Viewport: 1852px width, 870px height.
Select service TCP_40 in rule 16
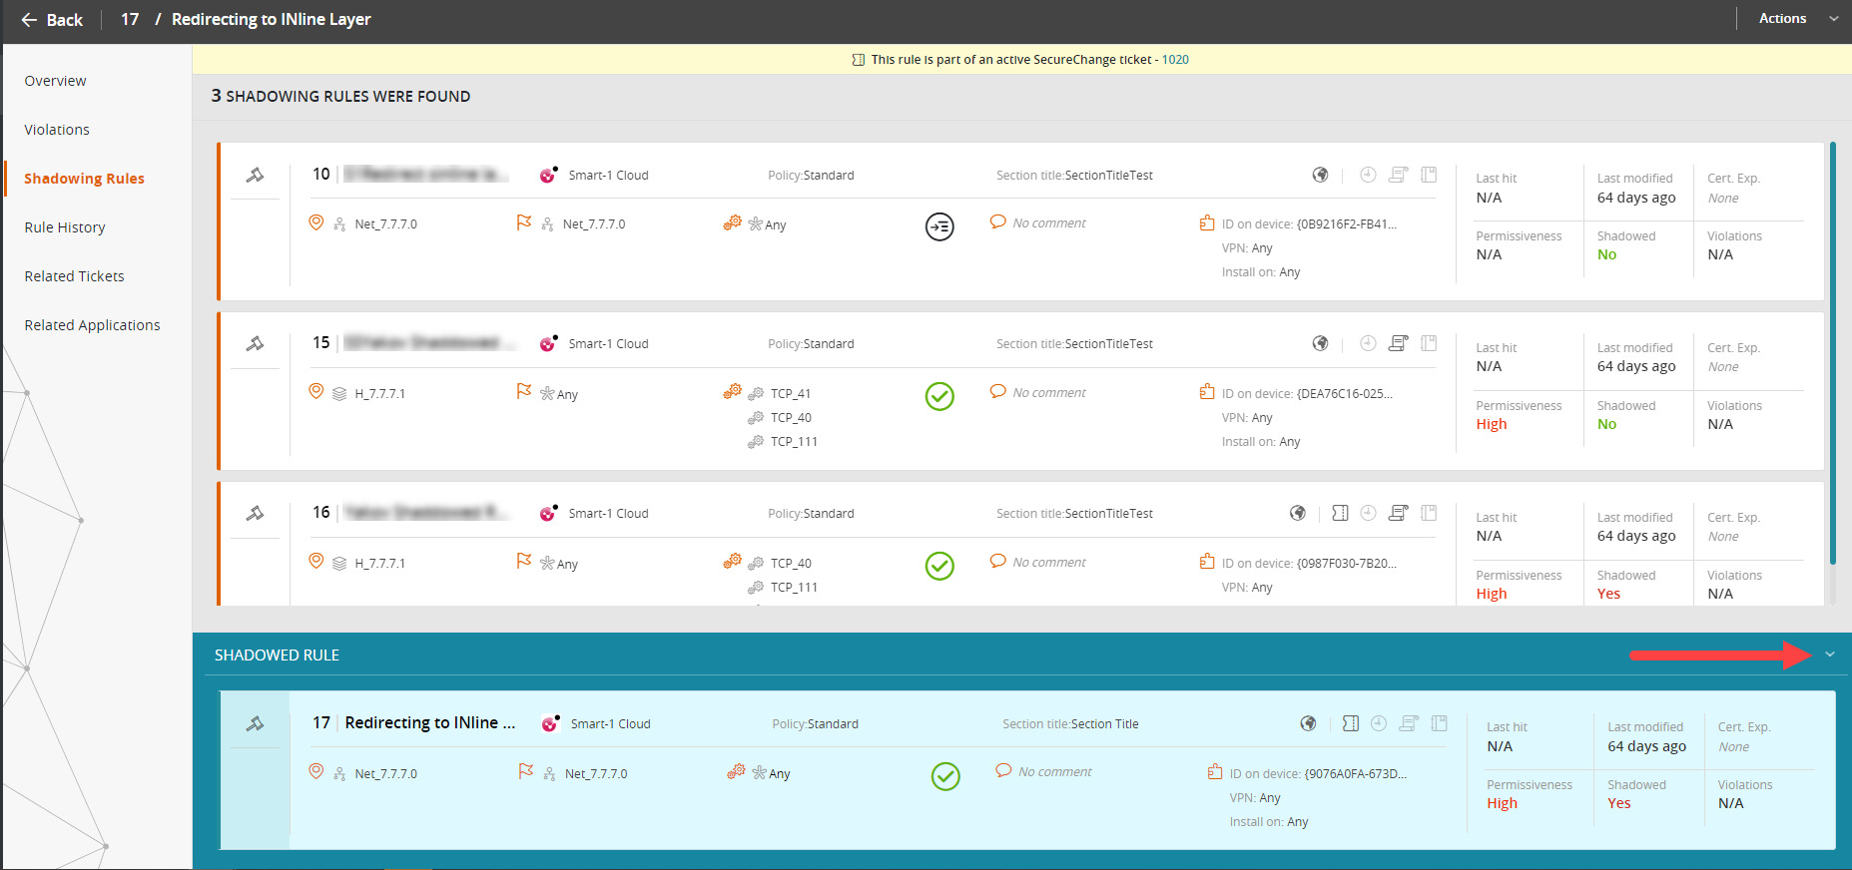tap(791, 564)
